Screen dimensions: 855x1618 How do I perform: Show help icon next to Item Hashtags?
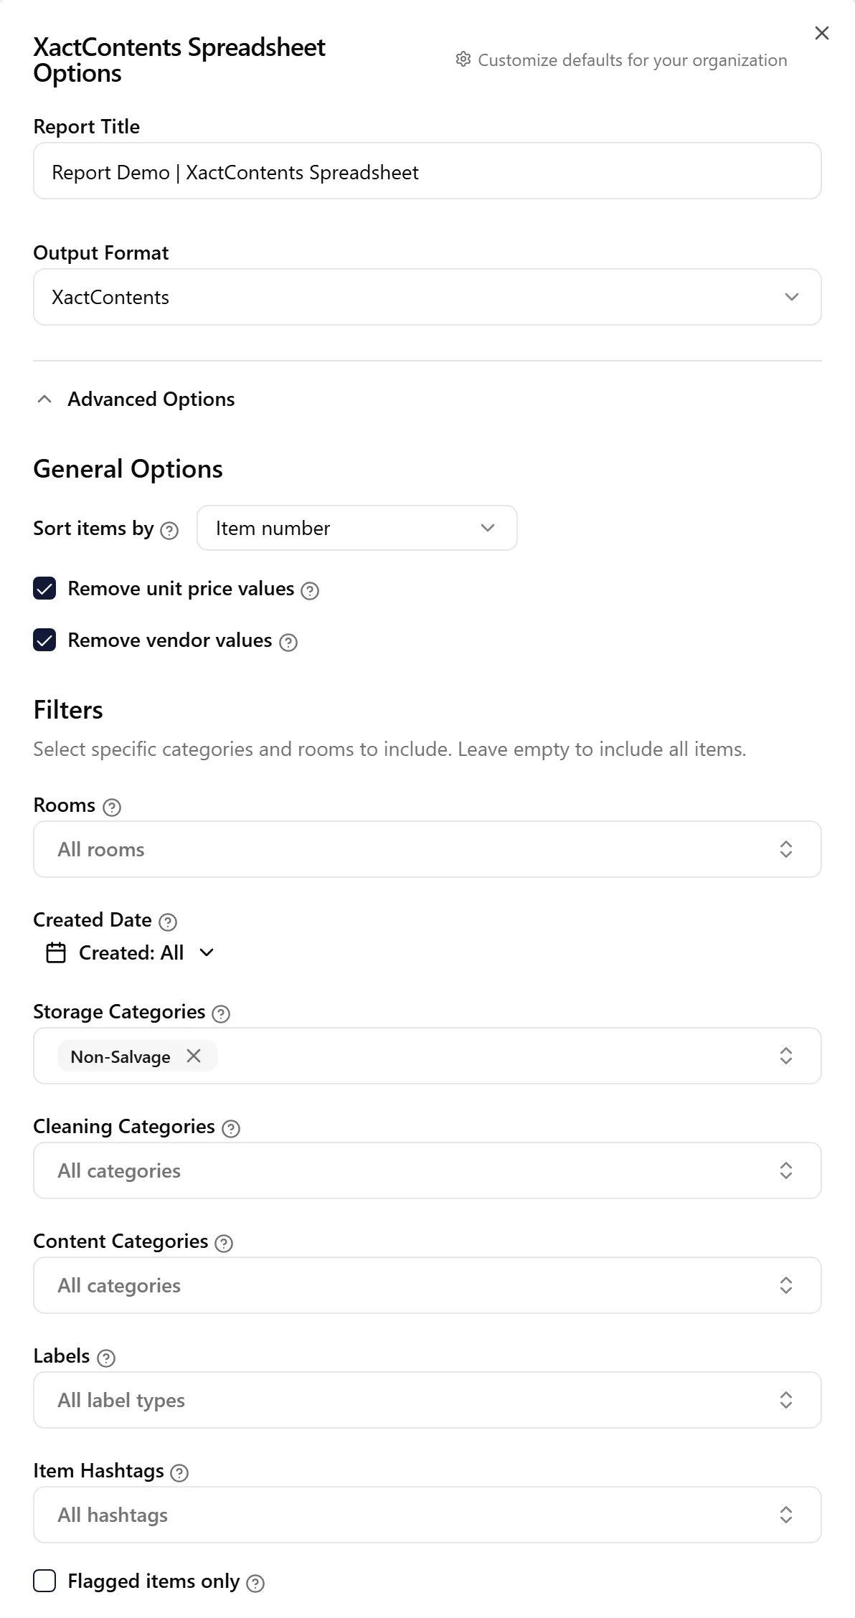179,1472
